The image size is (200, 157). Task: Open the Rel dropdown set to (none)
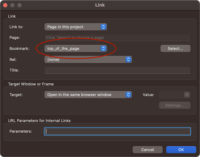(88, 60)
